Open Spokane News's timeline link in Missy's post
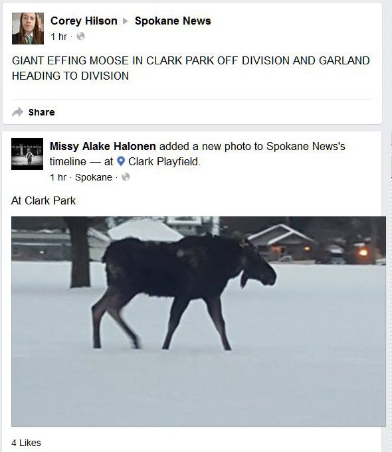The width and height of the screenshot is (392, 452). coord(306,146)
